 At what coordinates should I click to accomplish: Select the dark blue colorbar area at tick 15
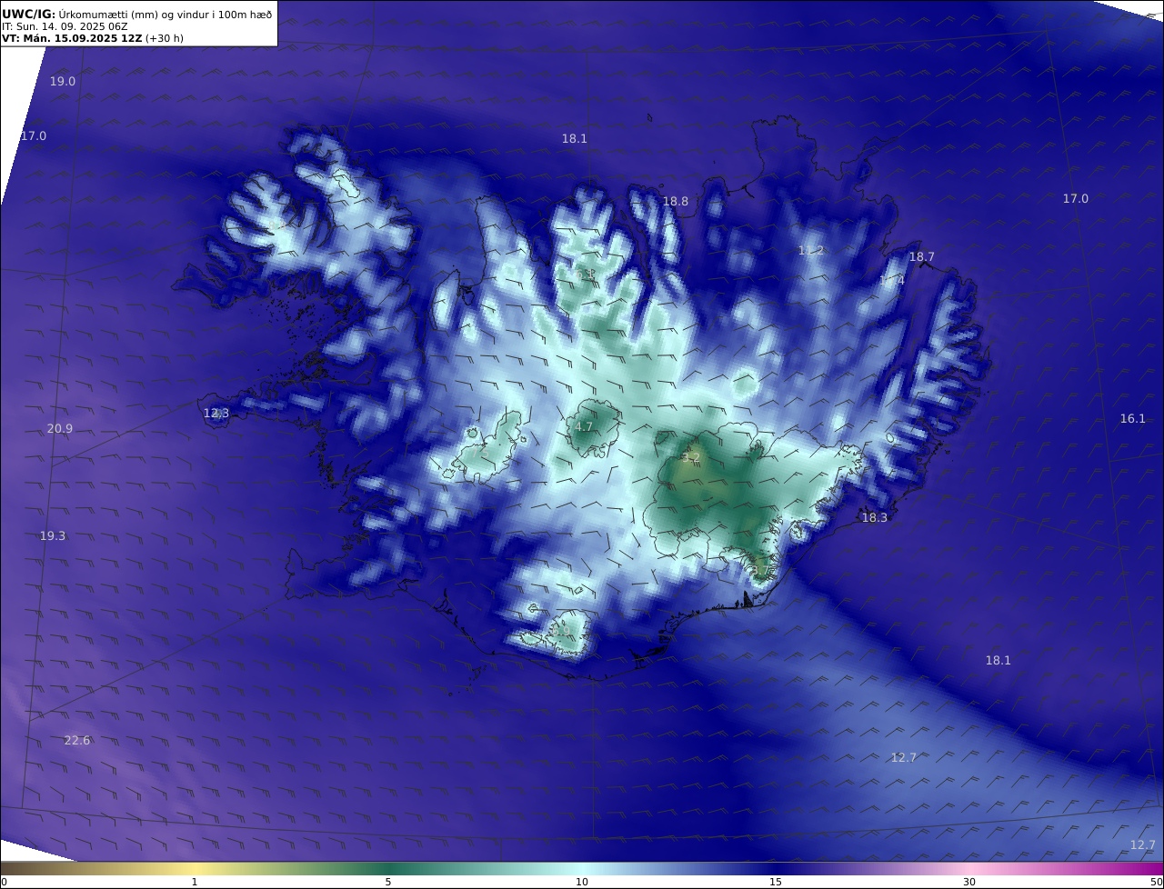coord(776,868)
